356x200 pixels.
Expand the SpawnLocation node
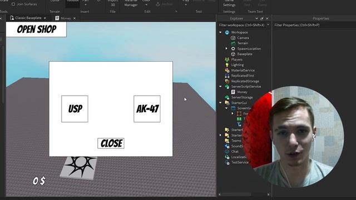coord(226,48)
